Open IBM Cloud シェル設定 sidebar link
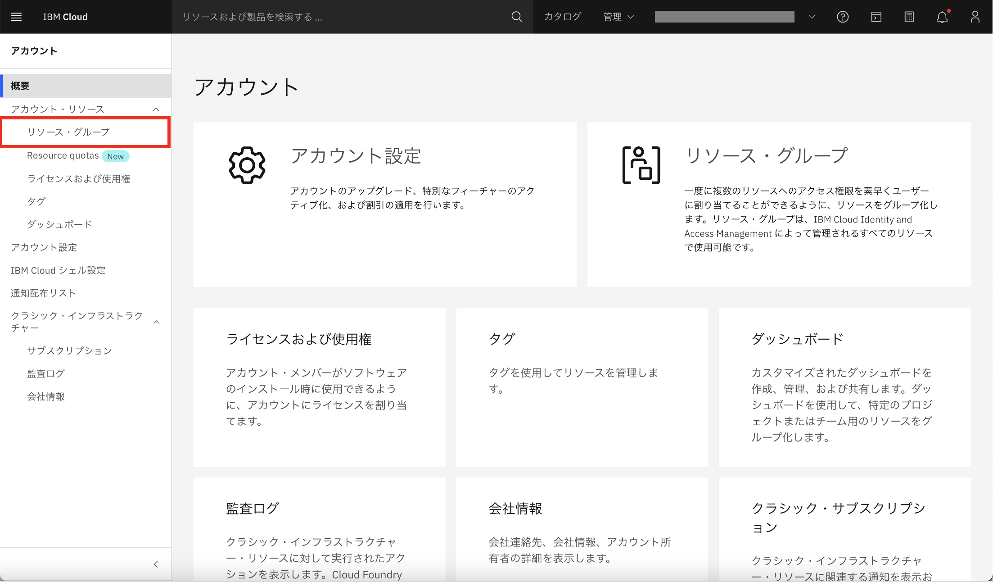Screen dimensions: 993x582 tap(58, 270)
